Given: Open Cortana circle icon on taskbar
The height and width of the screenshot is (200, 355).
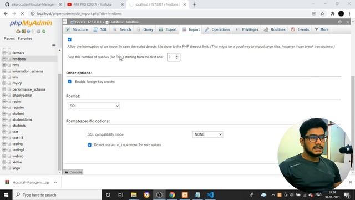Looking at the screenshot, I should [108, 195].
